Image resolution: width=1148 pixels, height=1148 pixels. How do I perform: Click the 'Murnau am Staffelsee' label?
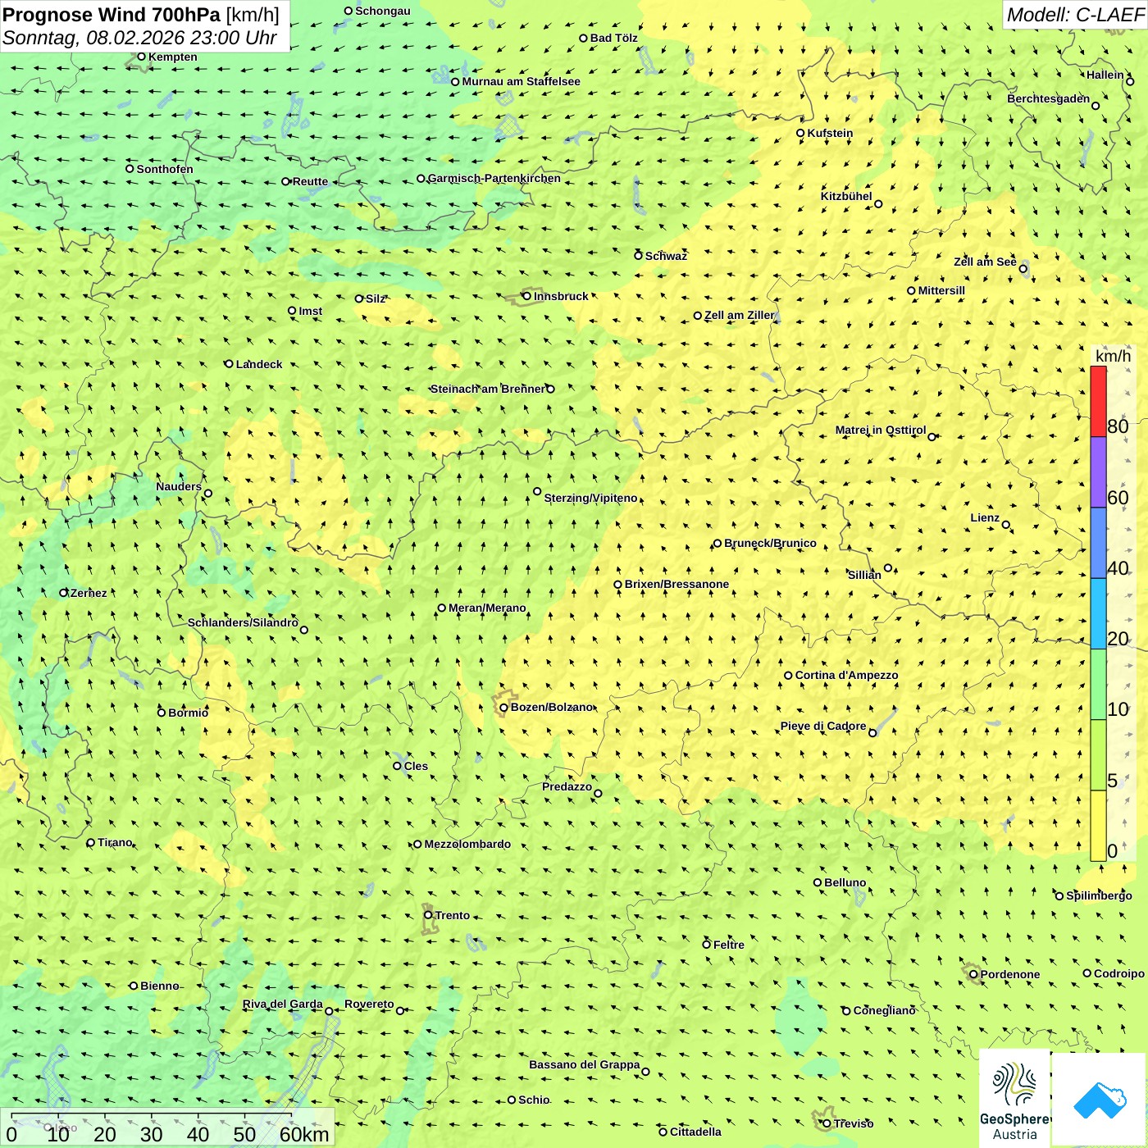pos(521,81)
